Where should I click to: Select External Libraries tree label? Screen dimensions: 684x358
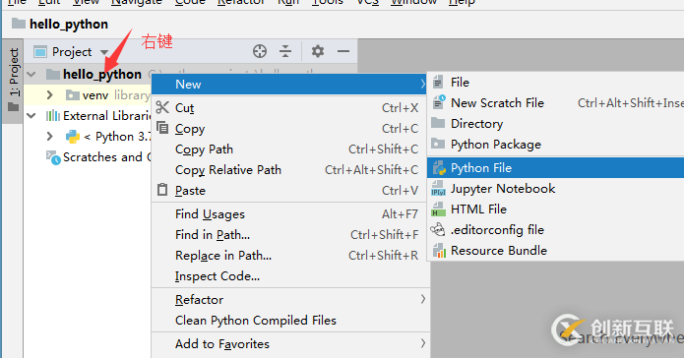point(107,115)
